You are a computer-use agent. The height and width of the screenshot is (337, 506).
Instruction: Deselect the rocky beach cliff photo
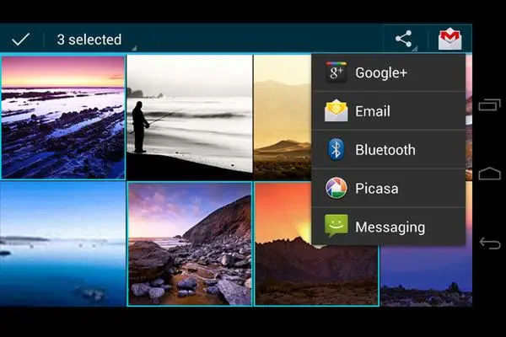189,243
